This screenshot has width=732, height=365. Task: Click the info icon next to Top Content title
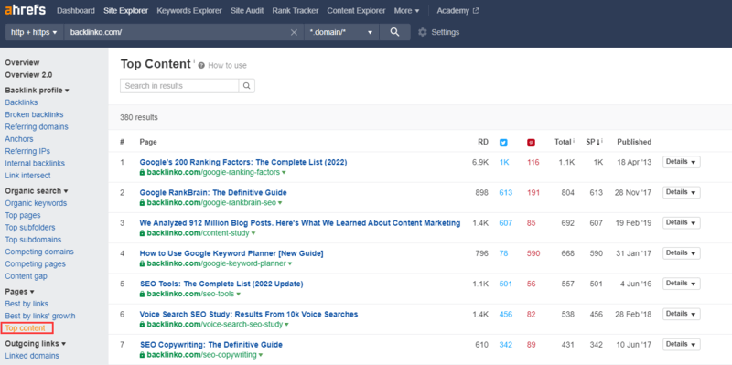pos(194,60)
